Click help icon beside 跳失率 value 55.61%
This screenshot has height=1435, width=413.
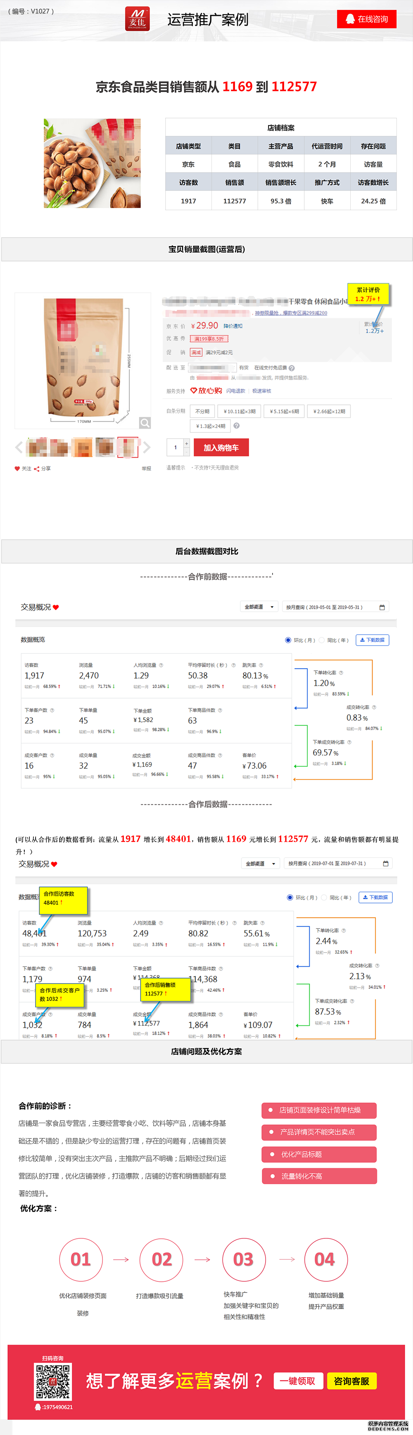click(x=262, y=923)
